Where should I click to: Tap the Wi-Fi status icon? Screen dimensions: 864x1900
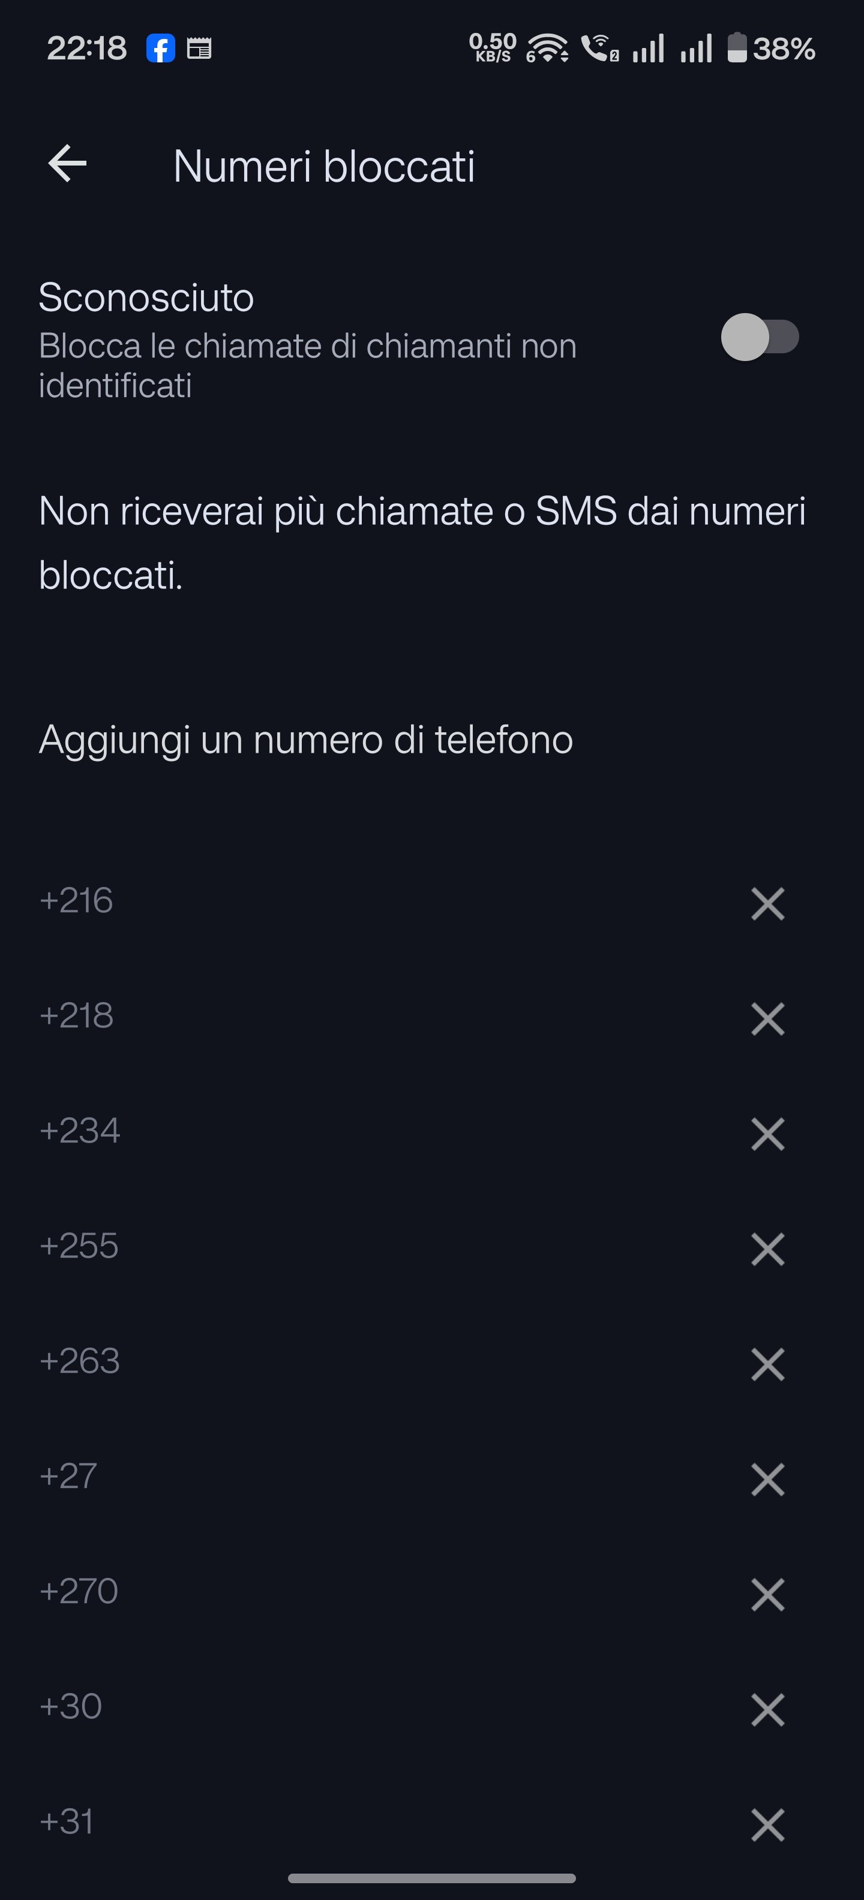(547, 49)
